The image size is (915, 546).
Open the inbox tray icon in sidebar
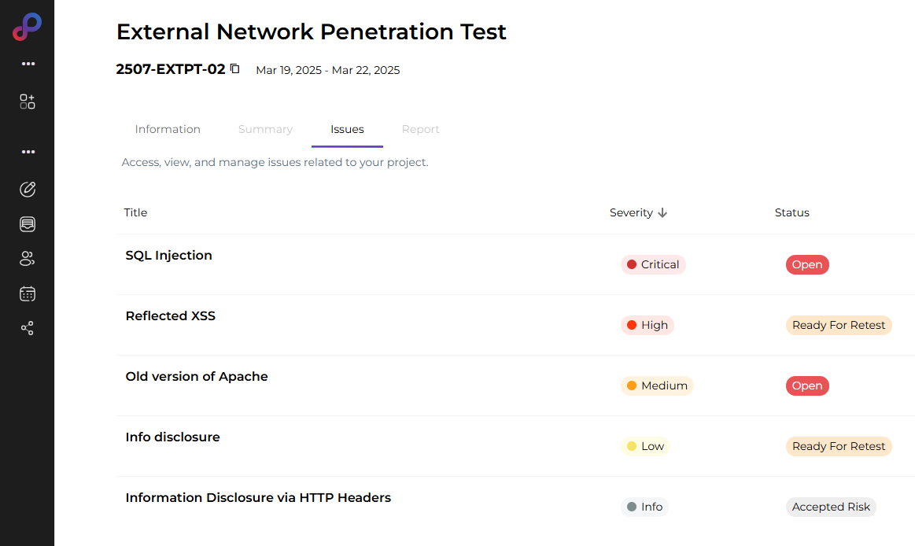click(28, 224)
